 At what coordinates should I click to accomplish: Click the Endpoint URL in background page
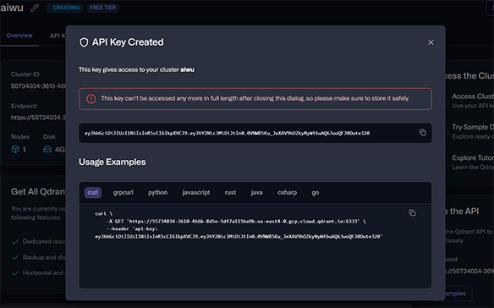(38, 118)
